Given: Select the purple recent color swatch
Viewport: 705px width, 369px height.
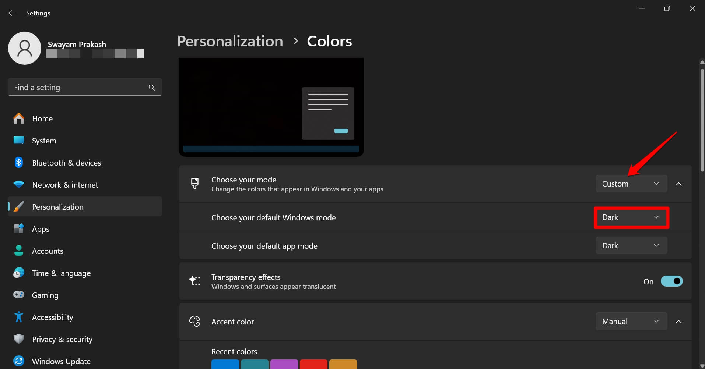Looking at the screenshot, I should (284, 364).
